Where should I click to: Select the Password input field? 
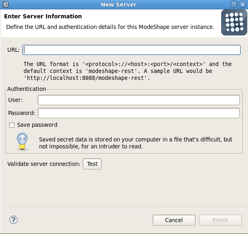pyautogui.click(x=138, y=113)
